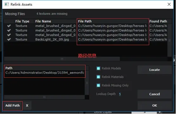Confirm with the OK button
This screenshot has height=114, width=176.
[154, 105]
